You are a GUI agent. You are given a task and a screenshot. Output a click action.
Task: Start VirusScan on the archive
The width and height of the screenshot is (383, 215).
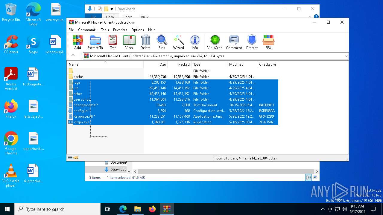click(x=215, y=42)
